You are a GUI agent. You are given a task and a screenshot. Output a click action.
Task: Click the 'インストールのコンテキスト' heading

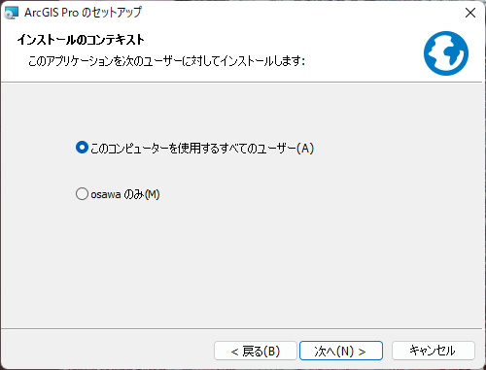click(x=81, y=40)
